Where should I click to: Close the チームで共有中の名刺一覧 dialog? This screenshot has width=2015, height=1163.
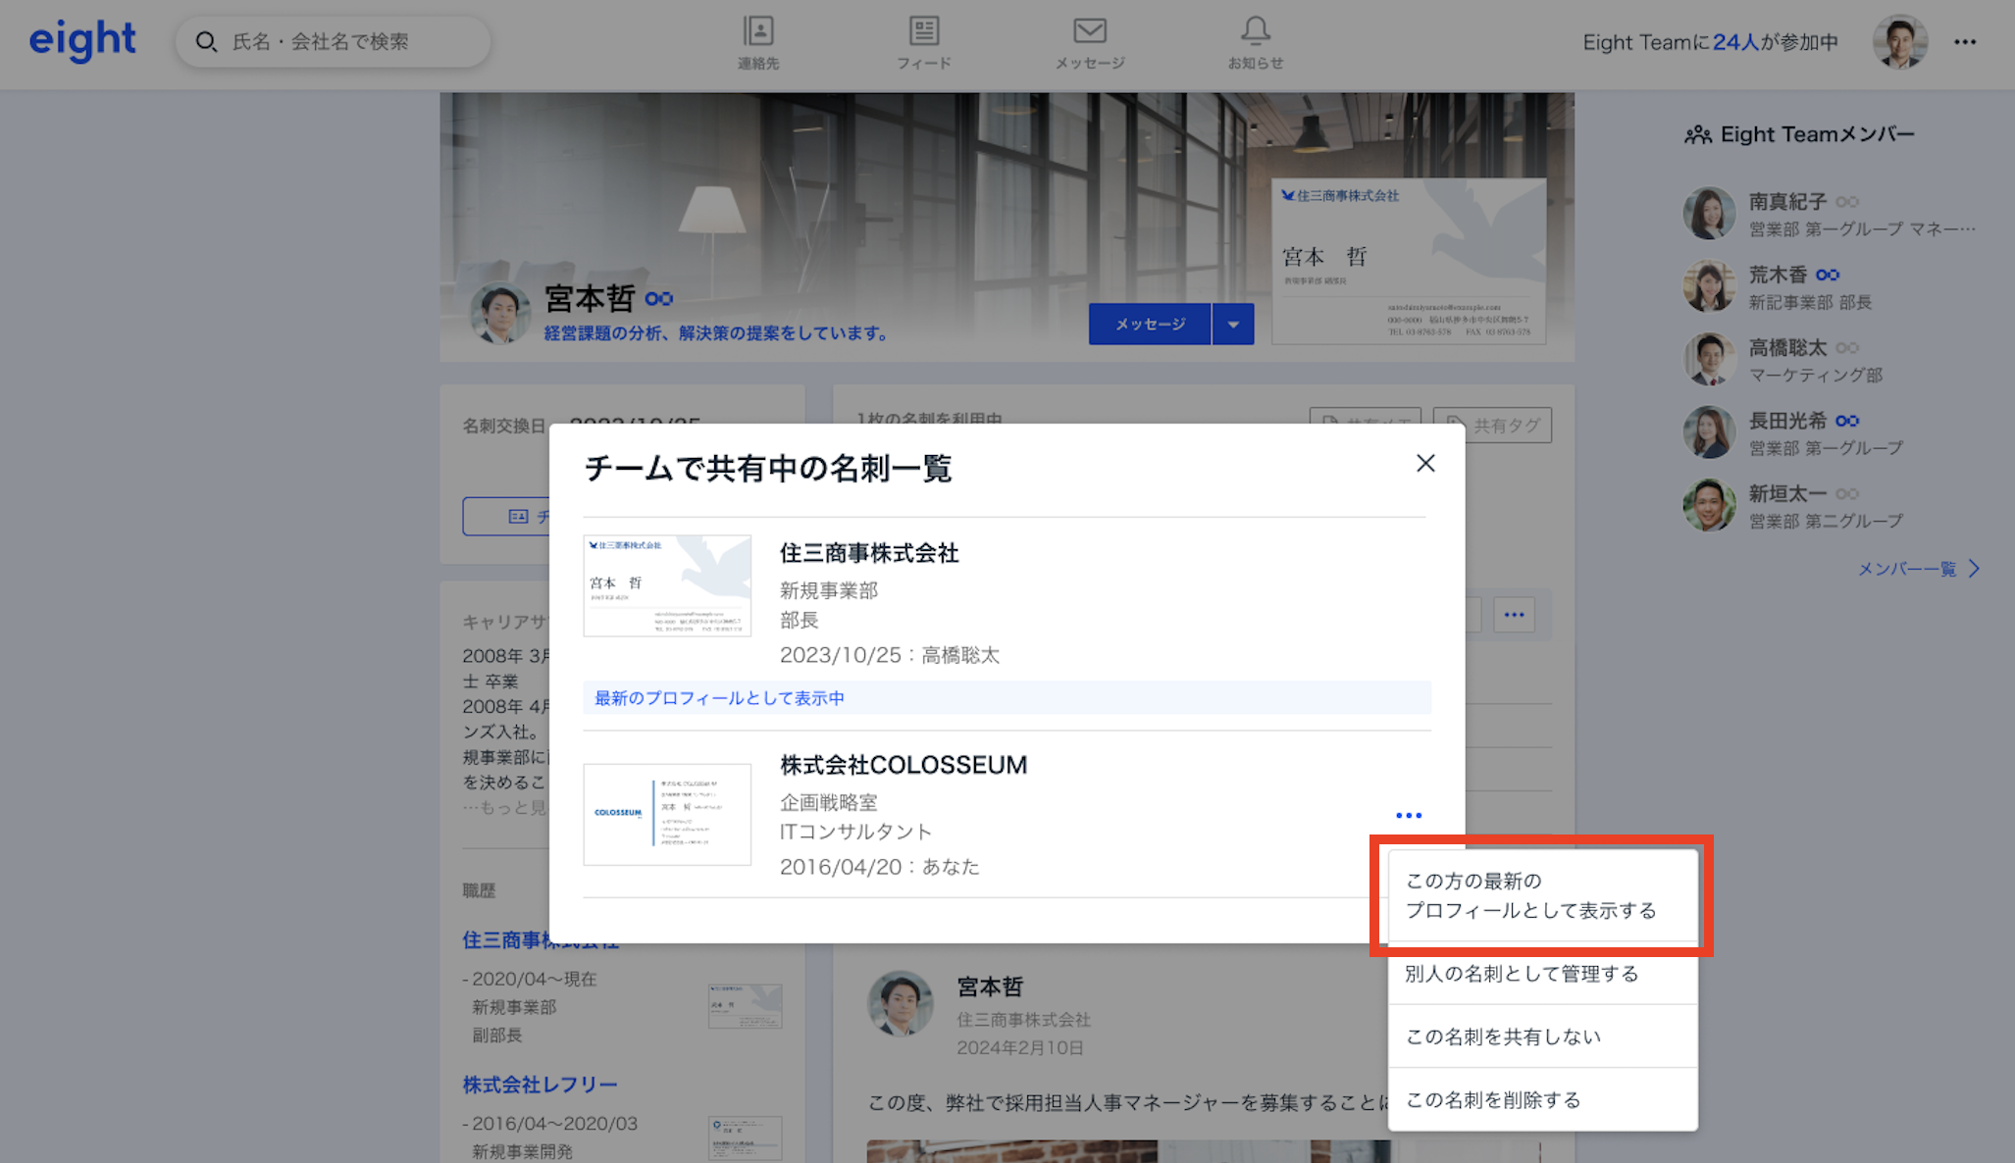1425,464
